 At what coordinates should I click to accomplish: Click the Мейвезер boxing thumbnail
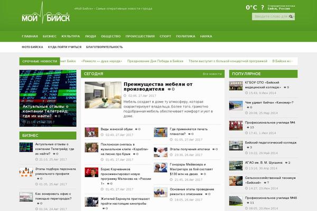(161, 167)
